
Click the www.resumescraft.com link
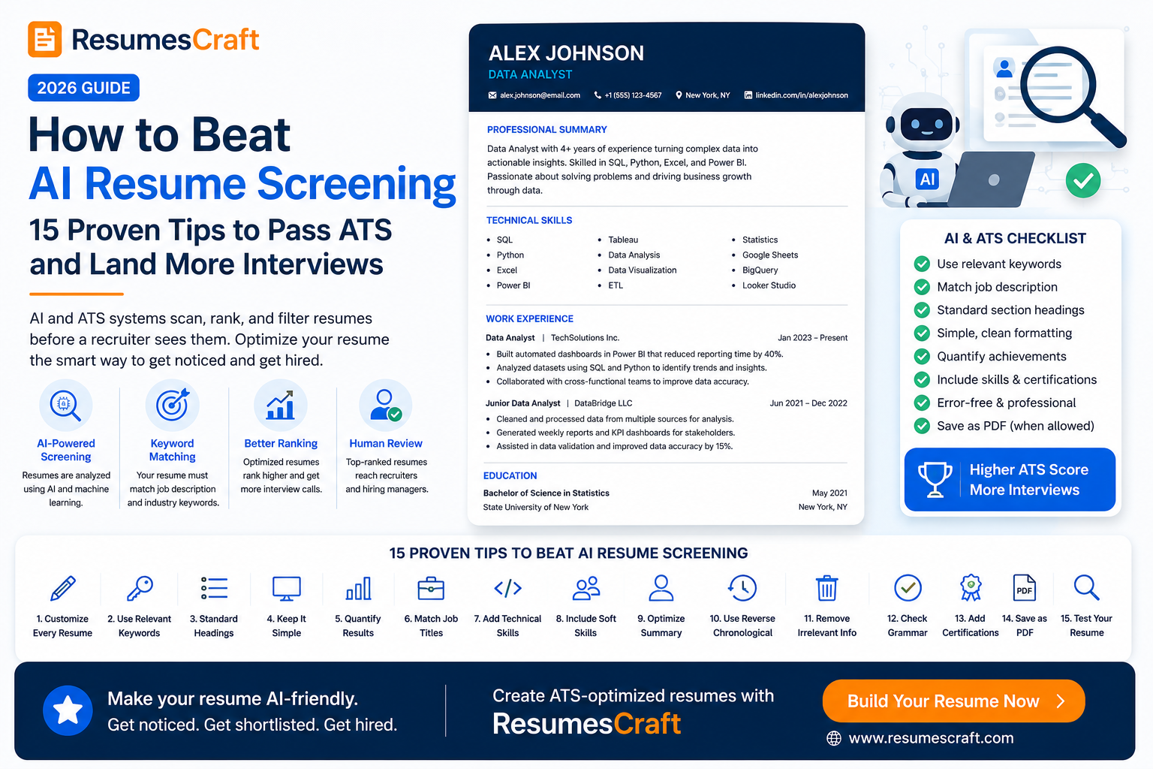(x=931, y=738)
